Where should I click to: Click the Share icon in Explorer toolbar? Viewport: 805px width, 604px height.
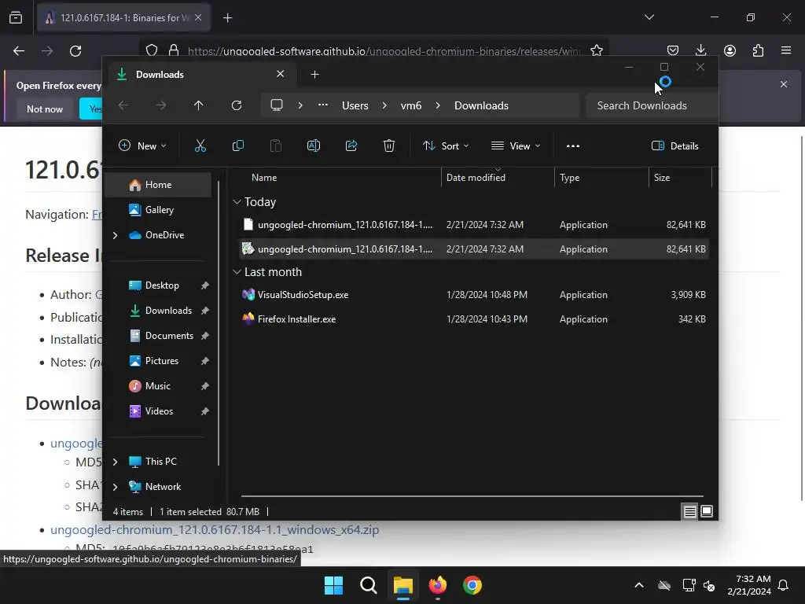coord(351,145)
